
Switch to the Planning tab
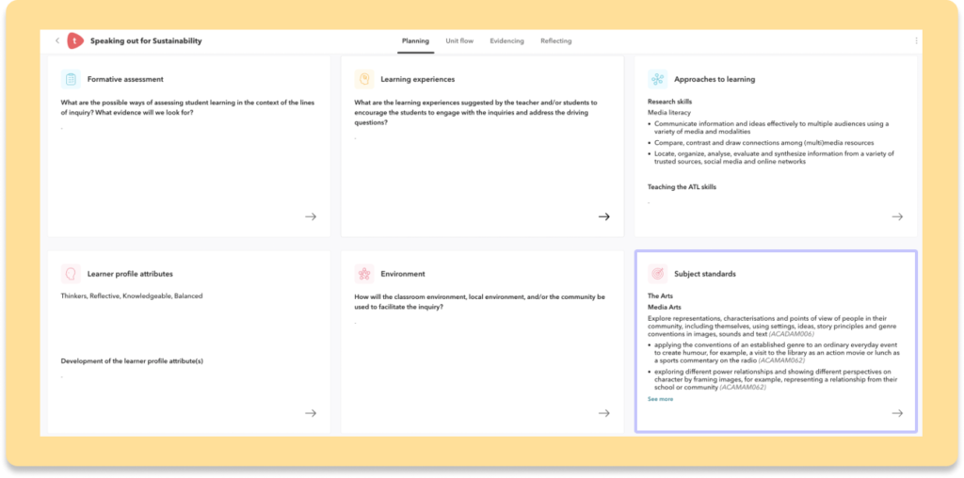(415, 41)
